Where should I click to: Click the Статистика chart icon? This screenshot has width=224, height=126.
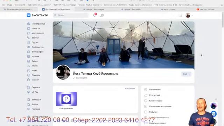click(x=146, y=95)
